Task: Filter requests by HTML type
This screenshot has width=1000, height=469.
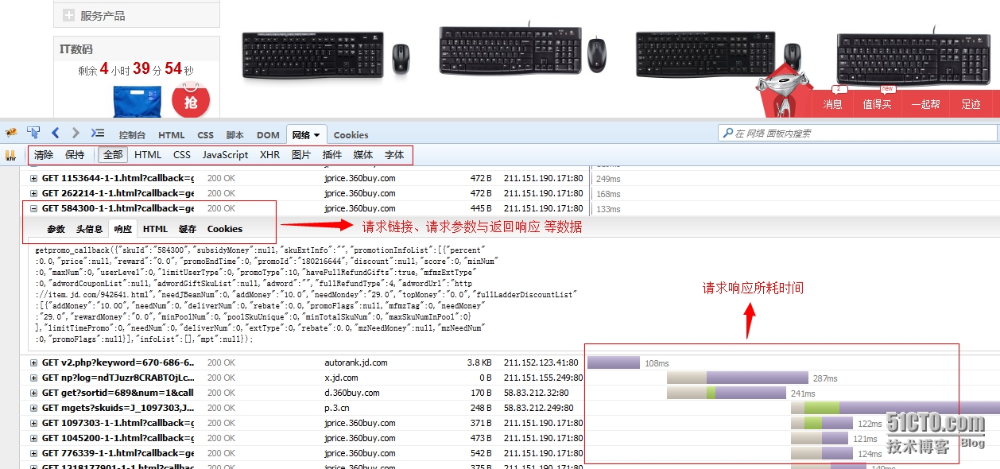Action: [148, 155]
